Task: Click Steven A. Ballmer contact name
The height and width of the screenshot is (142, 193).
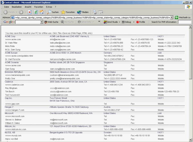Action: pyautogui.click(x=13, y=120)
